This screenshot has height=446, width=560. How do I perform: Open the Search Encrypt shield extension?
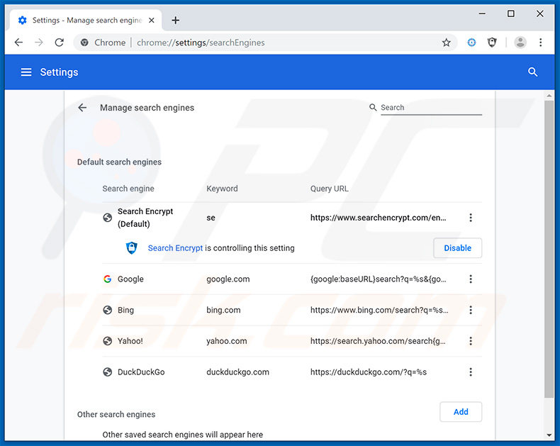click(x=492, y=43)
